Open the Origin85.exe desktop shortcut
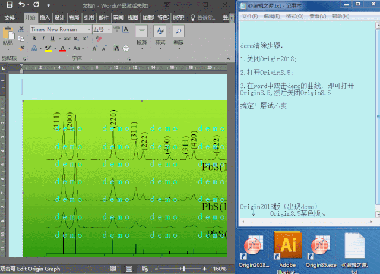The width and height of the screenshot is (380, 274). (321, 251)
